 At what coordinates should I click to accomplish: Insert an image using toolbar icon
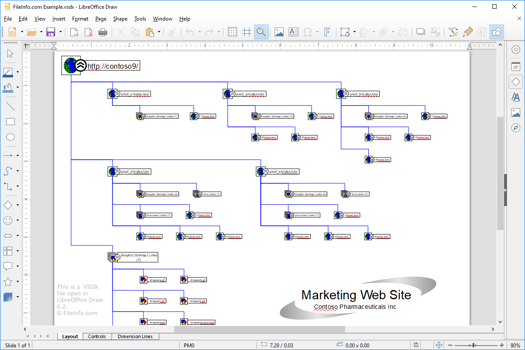[279, 32]
